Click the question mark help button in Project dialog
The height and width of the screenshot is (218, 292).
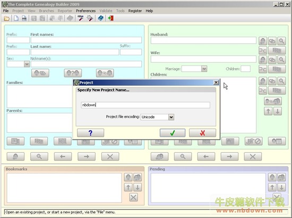point(90,133)
